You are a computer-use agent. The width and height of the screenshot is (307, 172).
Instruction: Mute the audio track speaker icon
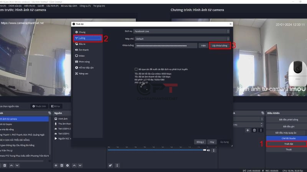tap(208, 150)
